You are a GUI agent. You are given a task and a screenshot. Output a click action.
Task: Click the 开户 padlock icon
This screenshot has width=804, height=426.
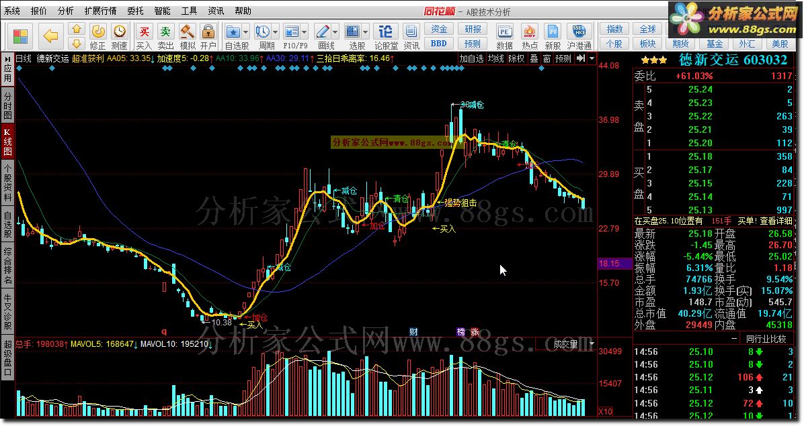click(x=208, y=32)
